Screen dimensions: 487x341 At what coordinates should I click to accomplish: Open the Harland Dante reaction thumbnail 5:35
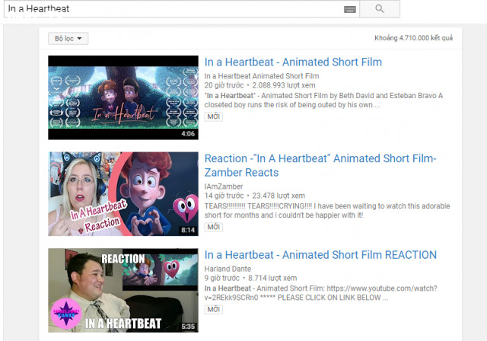(123, 290)
